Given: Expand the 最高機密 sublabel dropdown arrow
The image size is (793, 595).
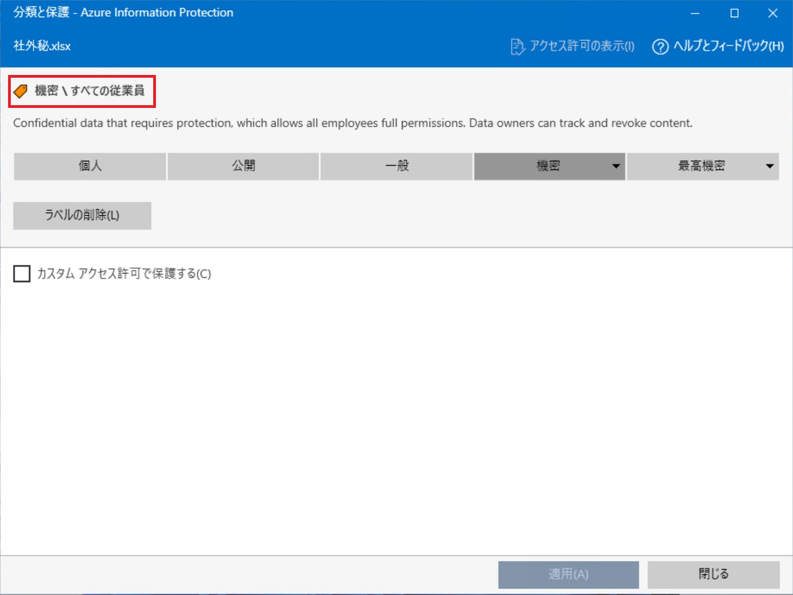Looking at the screenshot, I should 770,166.
